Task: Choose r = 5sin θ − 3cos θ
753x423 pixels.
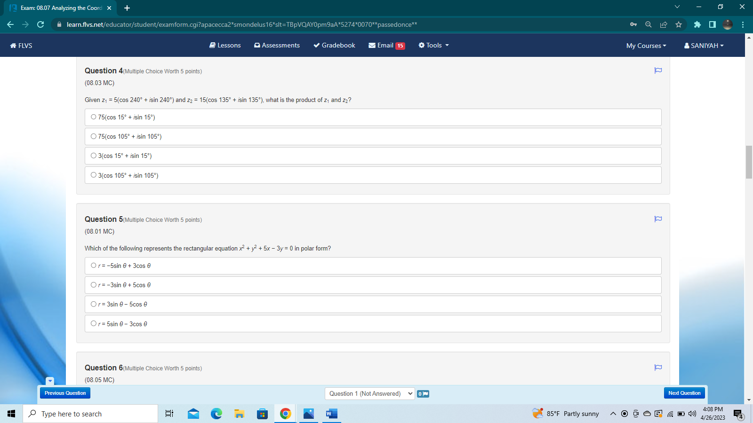Action: (x=373, y=324)
